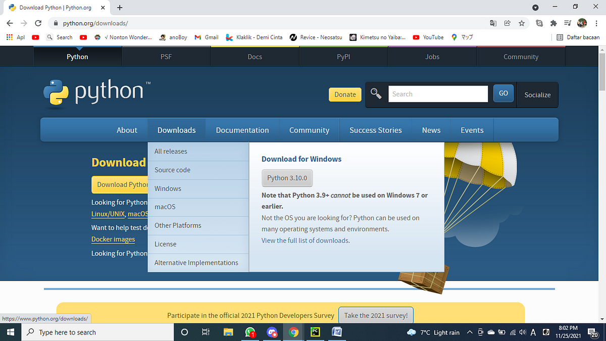Open the Downloads menu in site navigation

click(176, 130)
